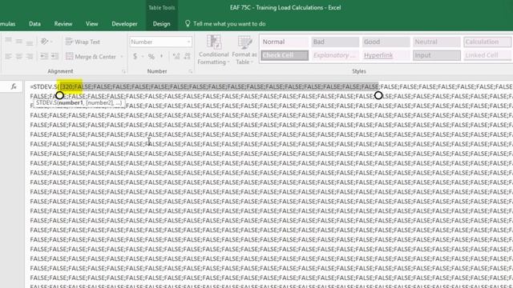513x288 pixels.
Task: Toggle Wrap Text
Action: (83, 42)
